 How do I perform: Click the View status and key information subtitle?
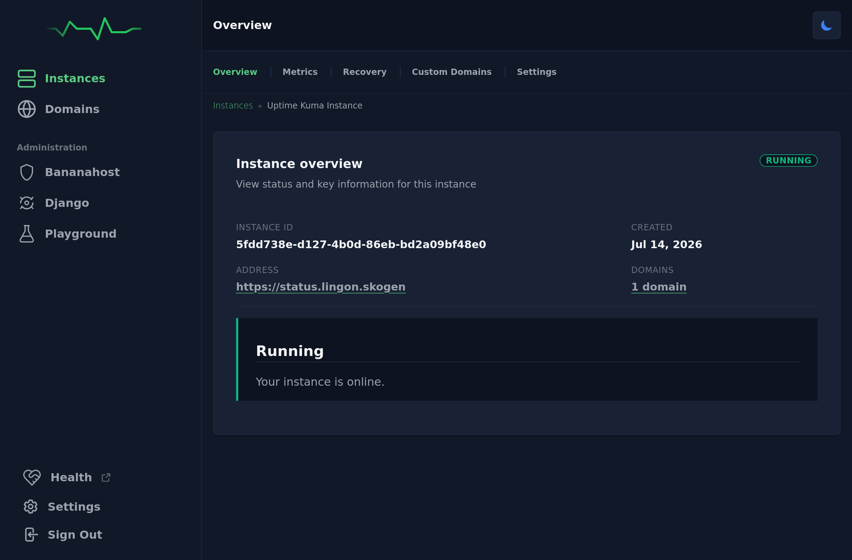click(x=356, y=184)
